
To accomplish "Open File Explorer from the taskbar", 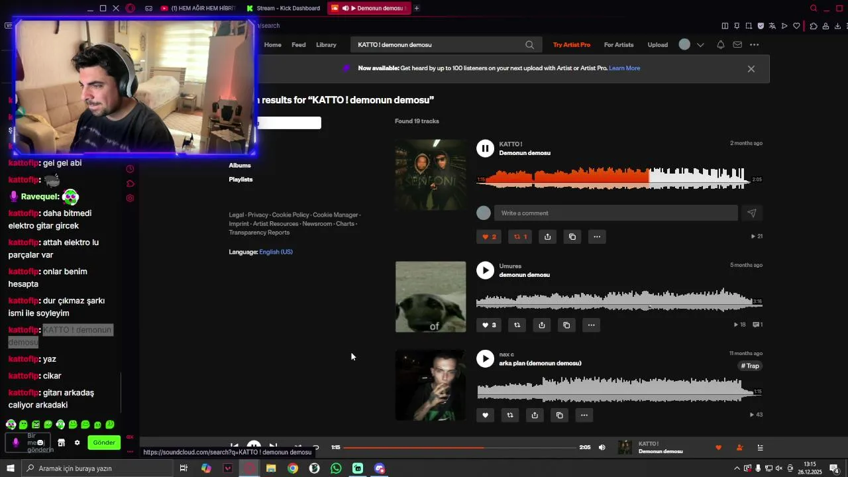I will pyautogui.click(x=271, y=468).
